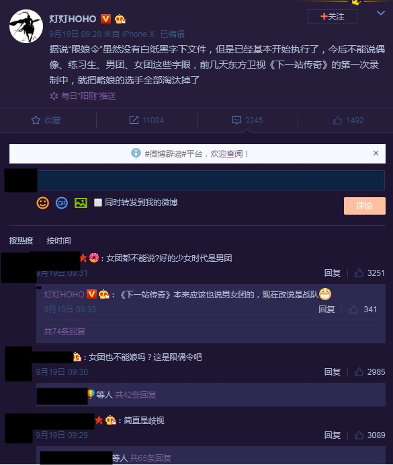Open the comments icon showing 3345

(236, 120)
